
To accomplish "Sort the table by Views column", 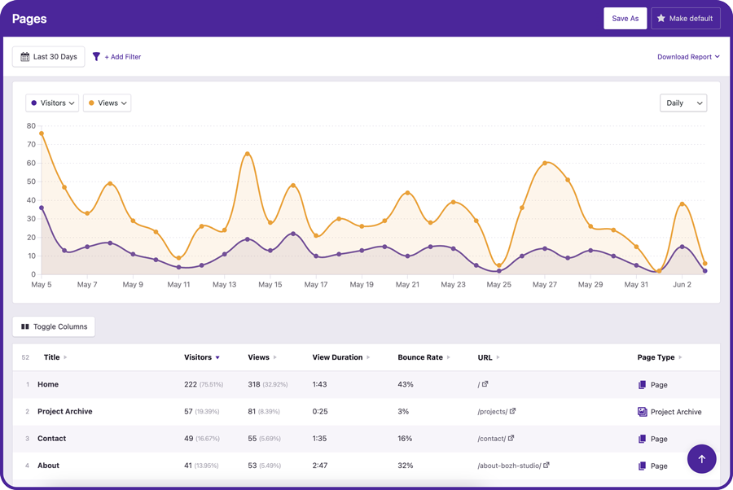I will tap(257, 357).
